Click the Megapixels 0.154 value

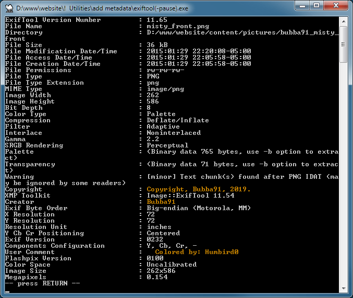coord(157,277)
